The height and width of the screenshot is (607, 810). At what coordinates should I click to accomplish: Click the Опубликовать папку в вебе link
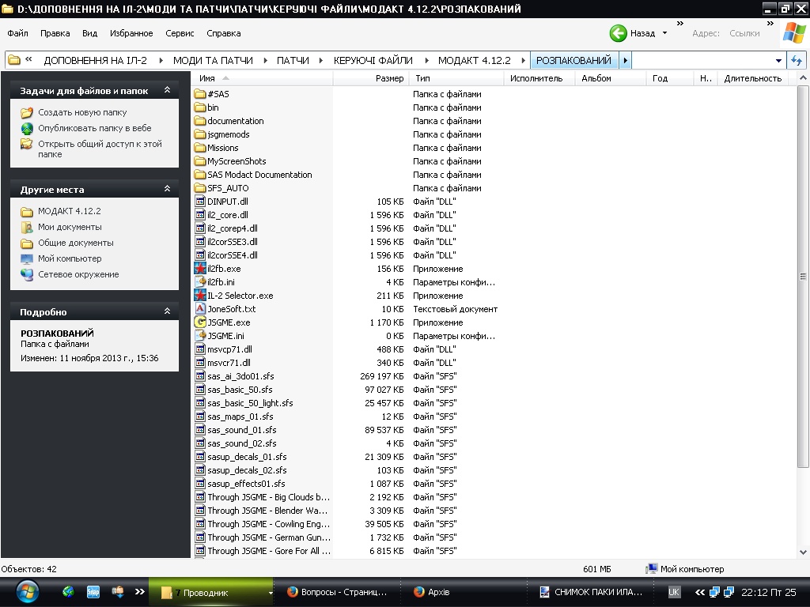coord(95,128)
